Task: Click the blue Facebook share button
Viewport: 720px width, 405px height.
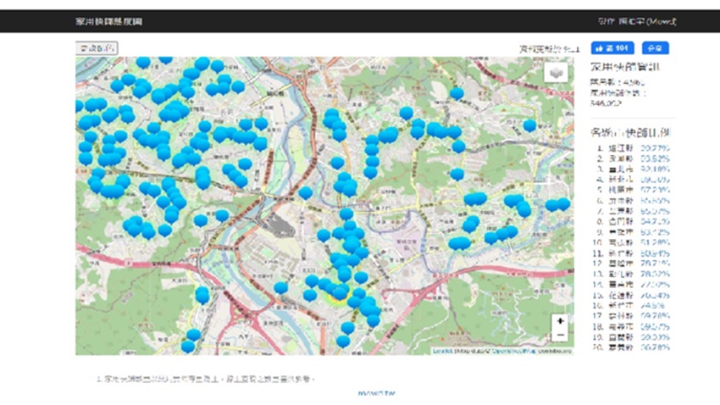Action: tap(655, 47)
